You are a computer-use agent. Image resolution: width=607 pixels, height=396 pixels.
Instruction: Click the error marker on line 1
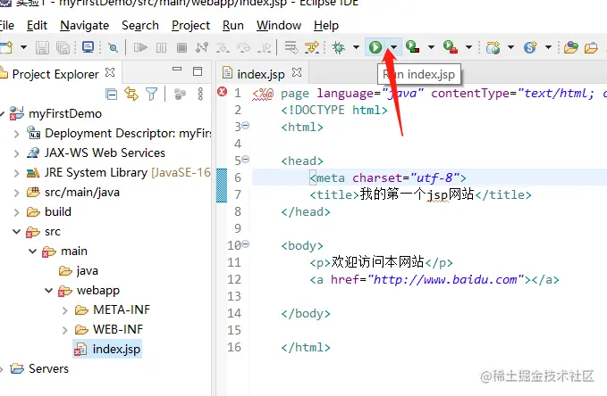coord(222,92)
